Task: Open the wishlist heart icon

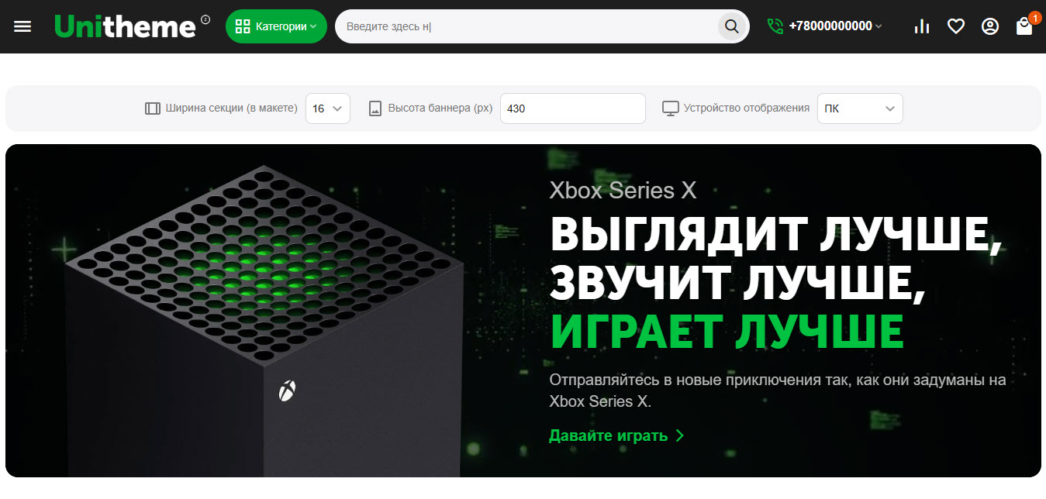Action: (x=956, y=26)
